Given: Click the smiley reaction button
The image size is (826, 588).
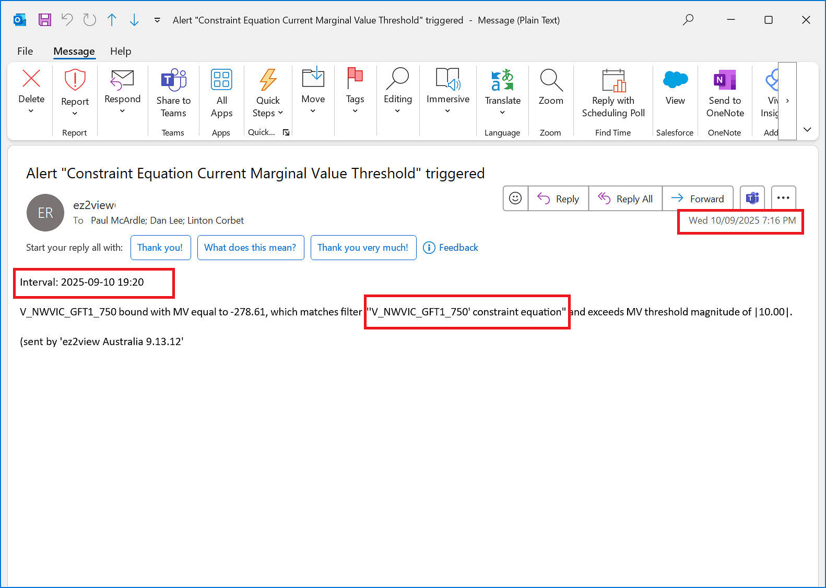Looking at the screenshot, I should 515,198.
